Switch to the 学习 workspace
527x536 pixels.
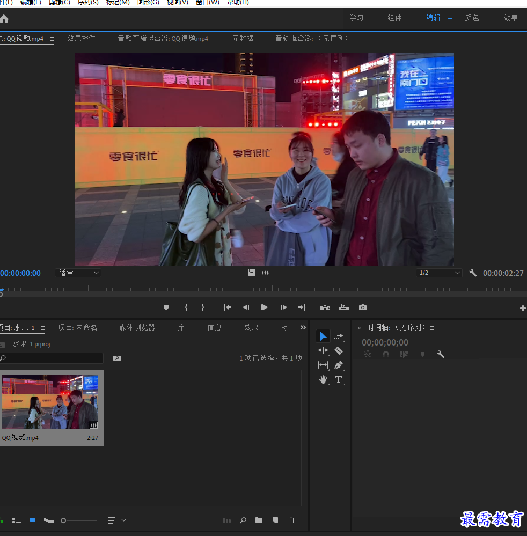pyautogui.click(x=356, y=18)
